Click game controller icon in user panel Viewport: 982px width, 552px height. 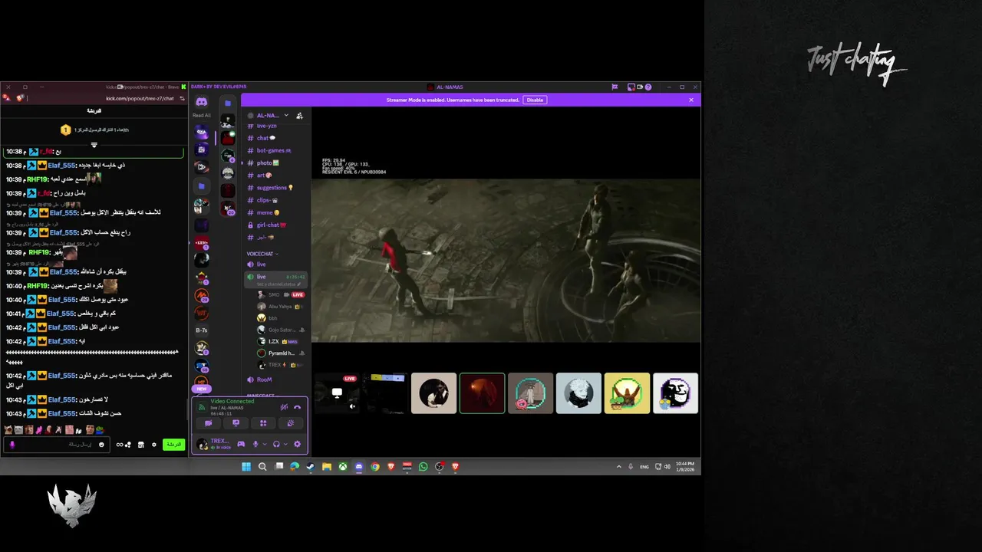pos(241,444)
